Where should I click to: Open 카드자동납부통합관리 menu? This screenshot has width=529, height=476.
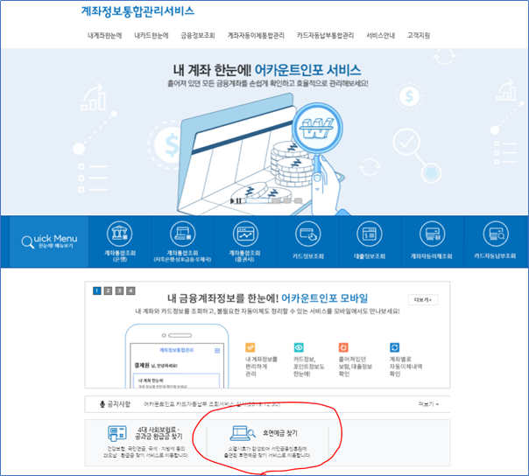[x=326, y=35]
